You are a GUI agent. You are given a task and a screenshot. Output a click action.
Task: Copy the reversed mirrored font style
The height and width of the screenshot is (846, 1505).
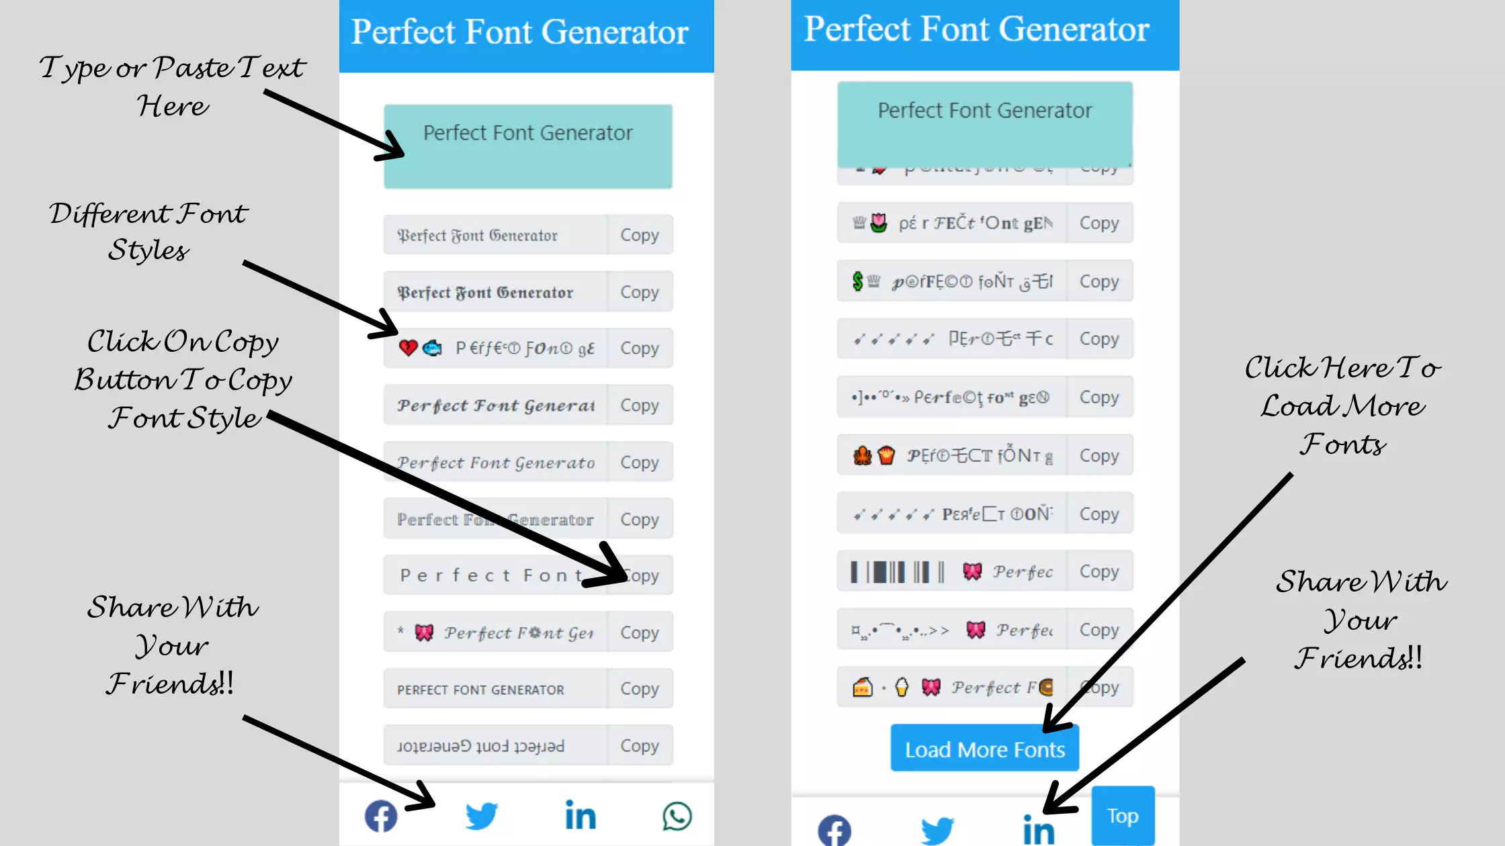click(x=639, y=746)
